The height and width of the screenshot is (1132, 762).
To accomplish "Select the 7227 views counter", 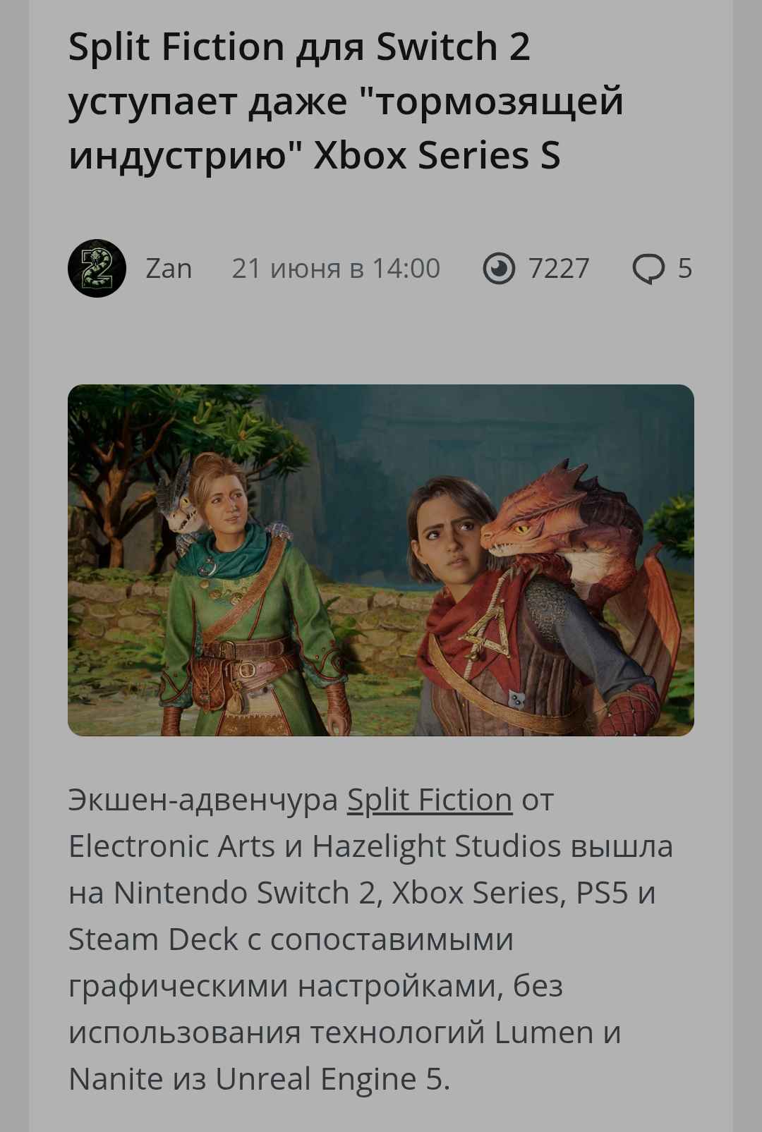I will click(x=559, y=269).
